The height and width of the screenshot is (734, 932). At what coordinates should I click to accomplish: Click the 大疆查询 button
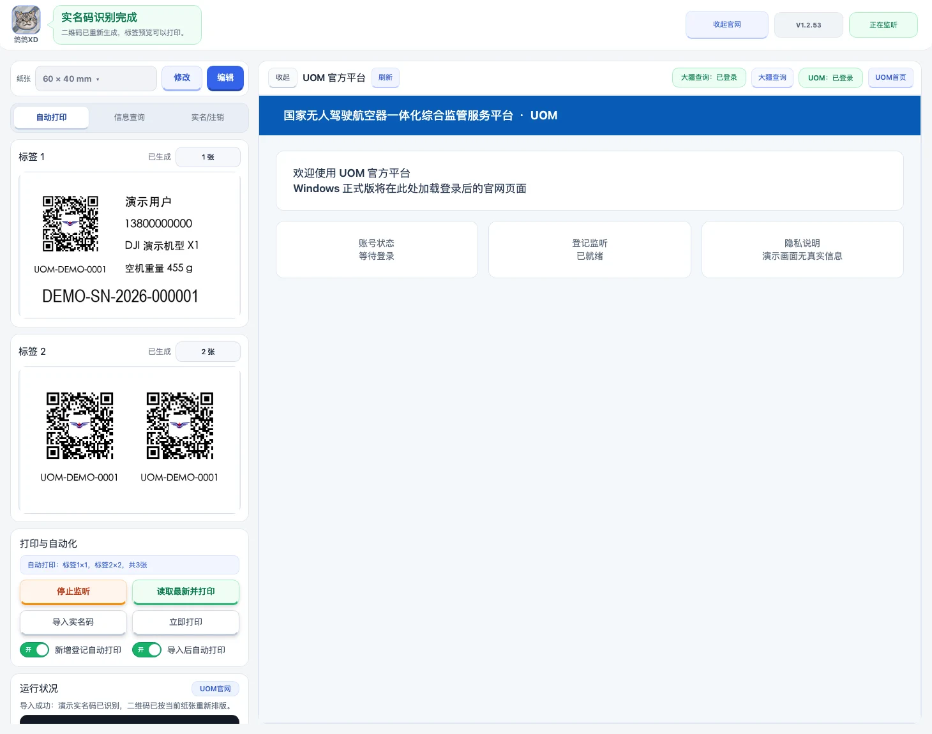[x=772, y=77]
